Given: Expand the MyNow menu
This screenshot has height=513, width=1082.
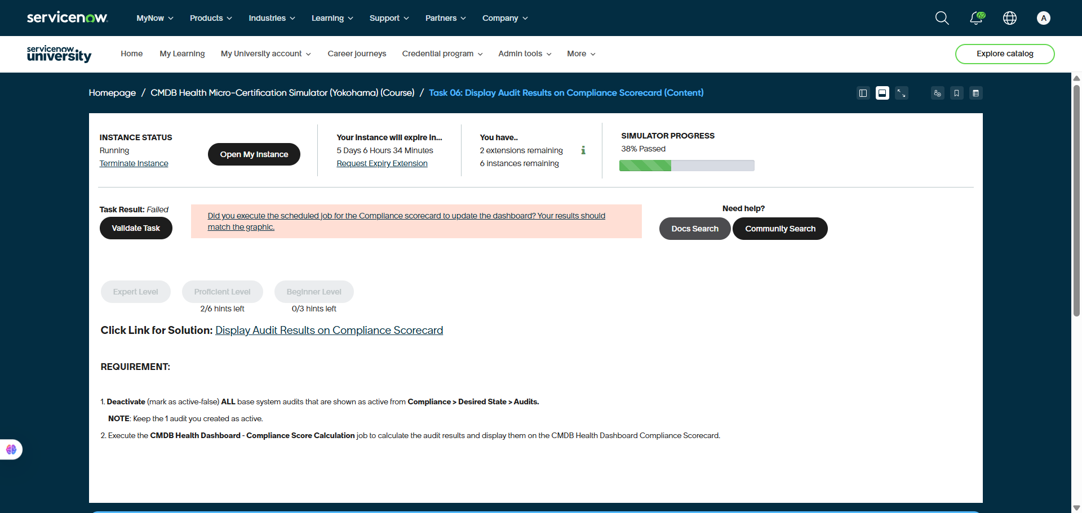Looking at the screenshot, I should (155, 18).
